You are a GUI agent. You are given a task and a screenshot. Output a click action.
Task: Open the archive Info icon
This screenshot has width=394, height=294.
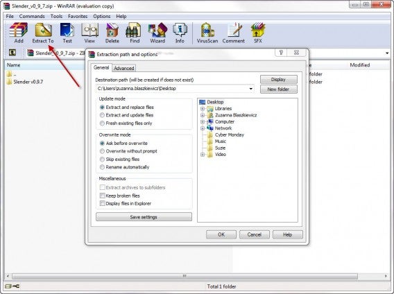pos(180,33)
